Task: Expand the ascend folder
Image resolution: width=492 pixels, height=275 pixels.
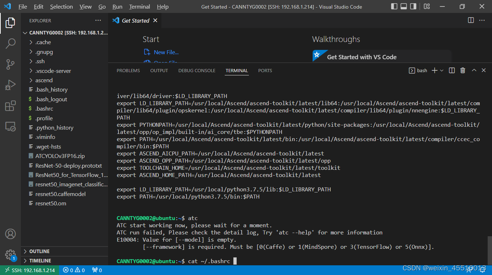Action: coord(65,80)
